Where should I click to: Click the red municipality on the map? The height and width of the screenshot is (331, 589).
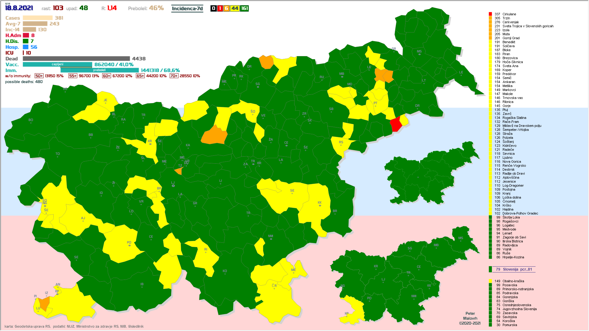pos(396,124)
